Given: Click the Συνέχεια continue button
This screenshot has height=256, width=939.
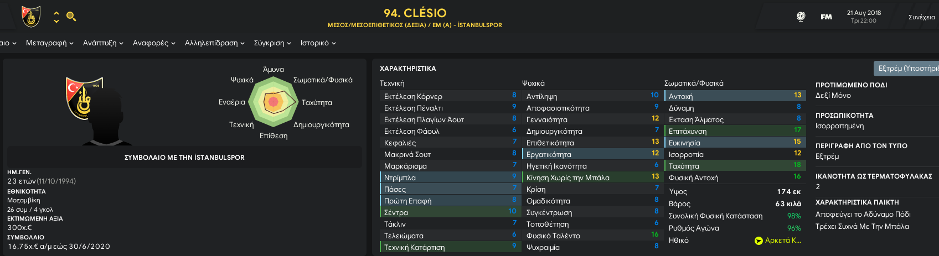Looking at the screenshot, I should (921, 17).
